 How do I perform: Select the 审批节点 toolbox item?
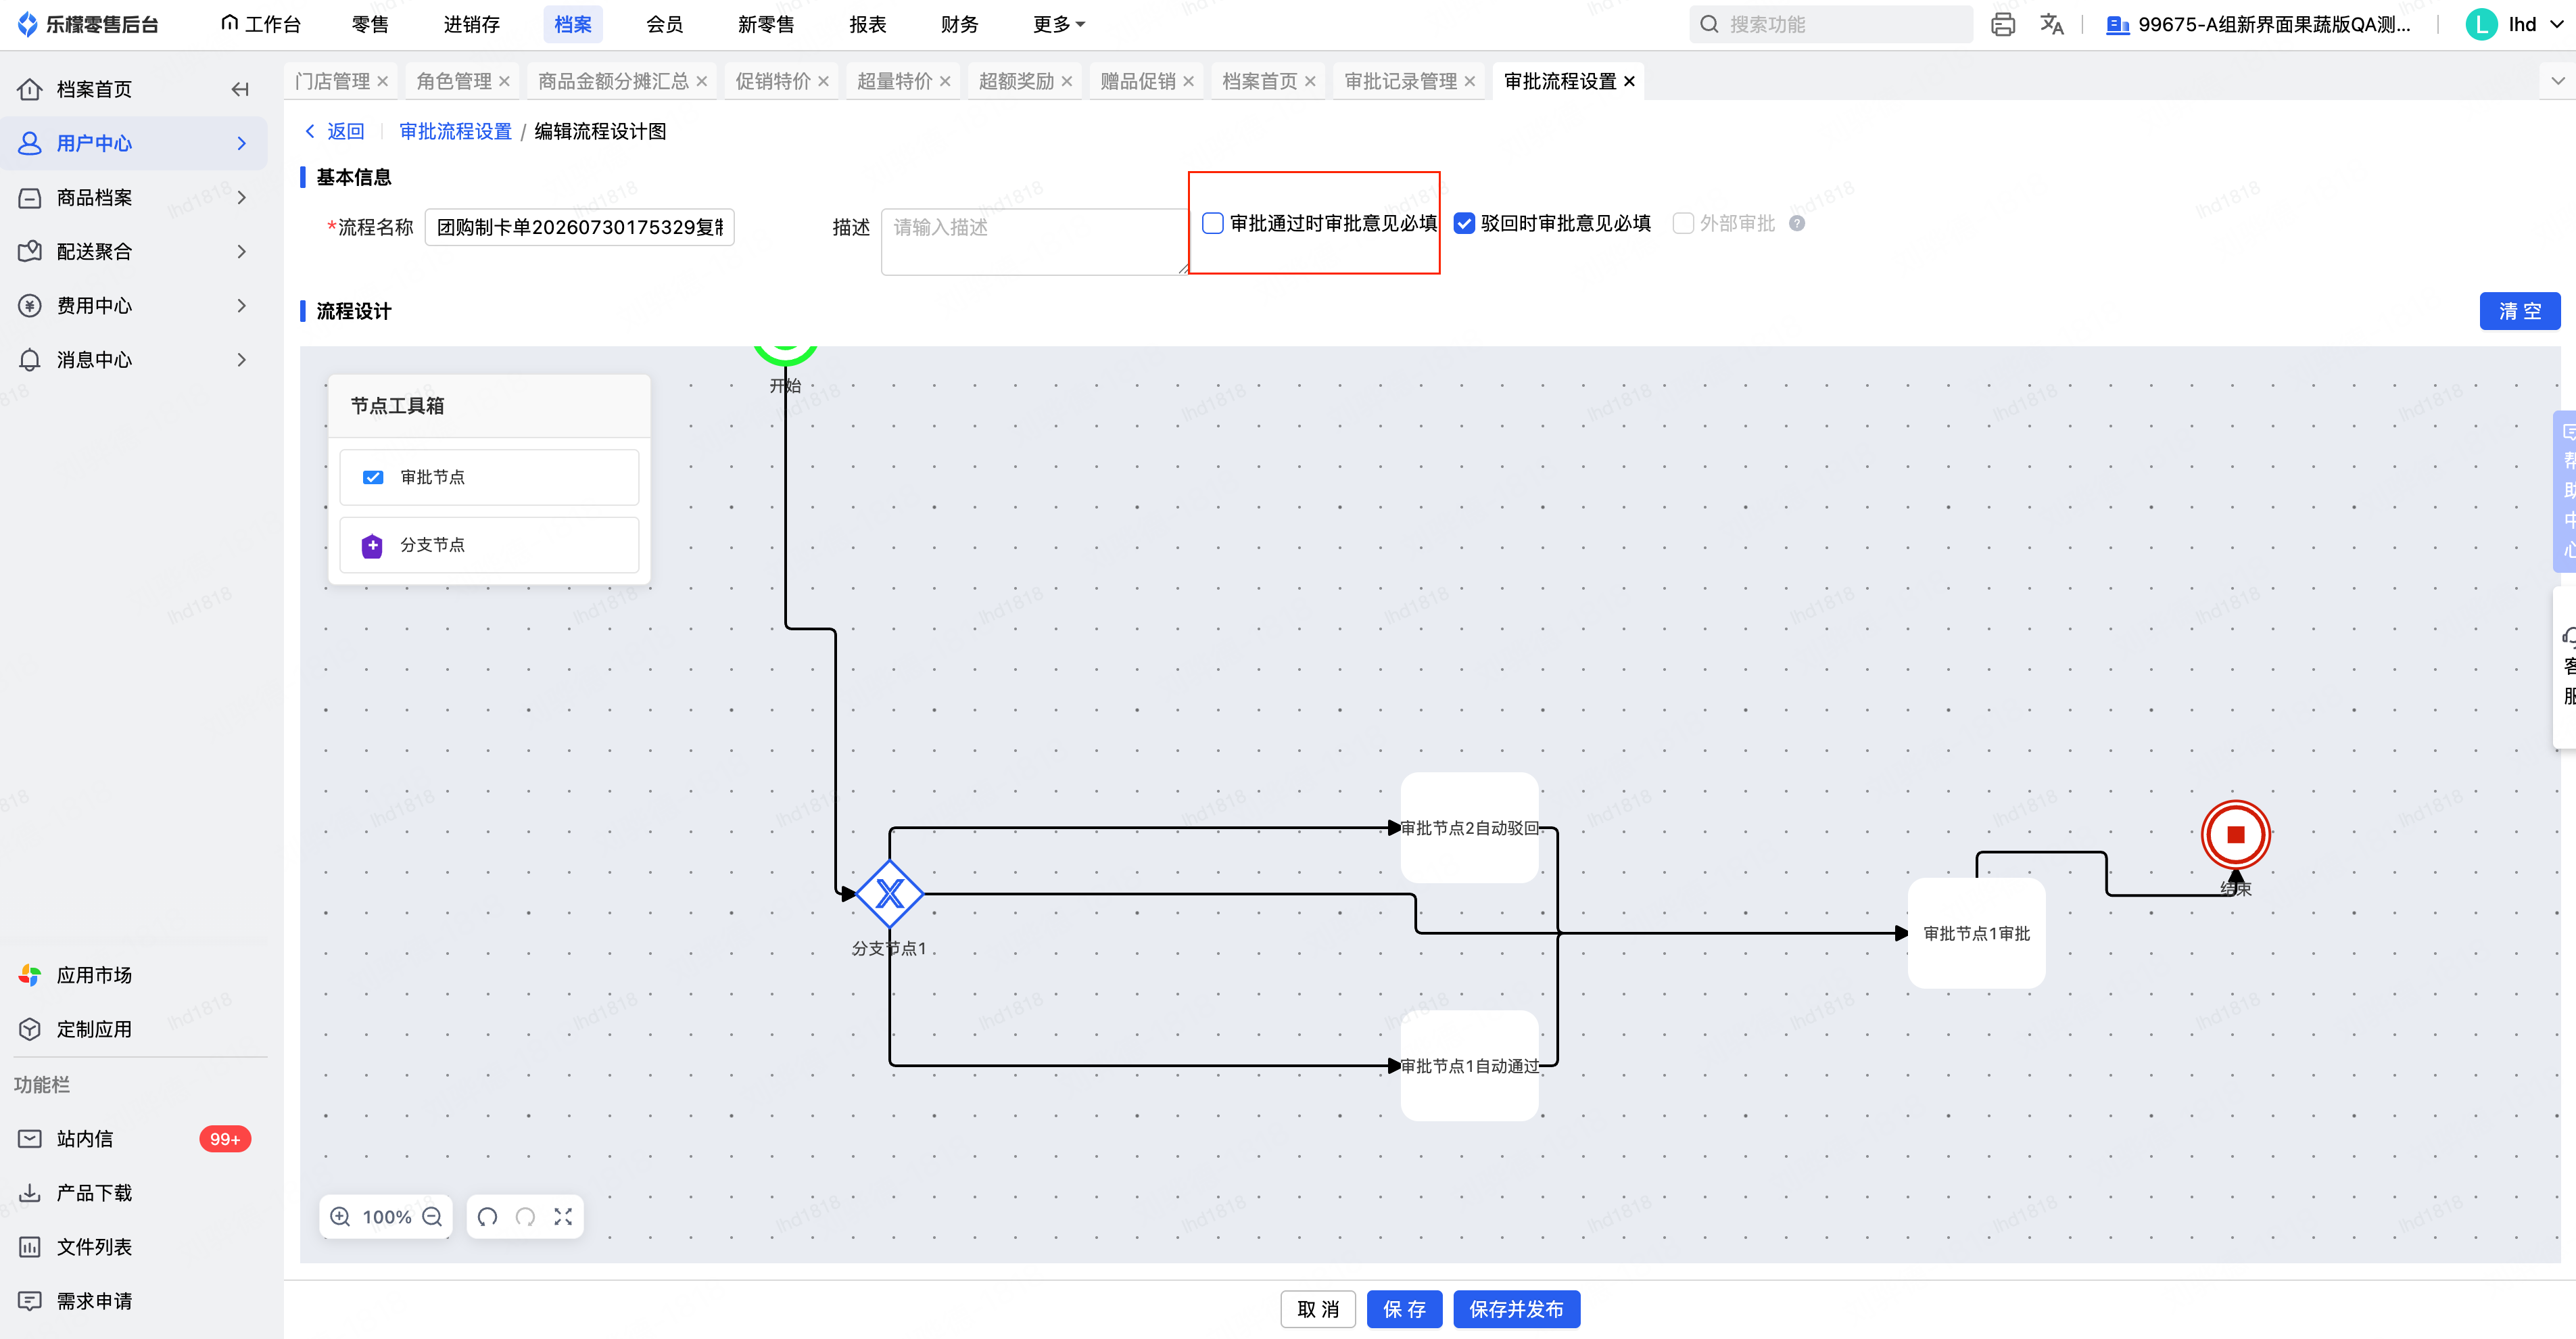(x=489, y=477)
